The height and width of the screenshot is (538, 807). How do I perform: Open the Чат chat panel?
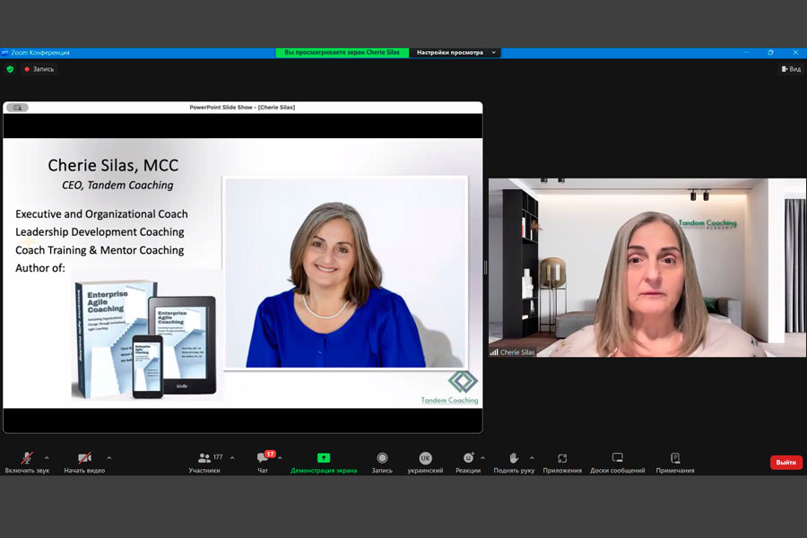(x=263, y=458)
